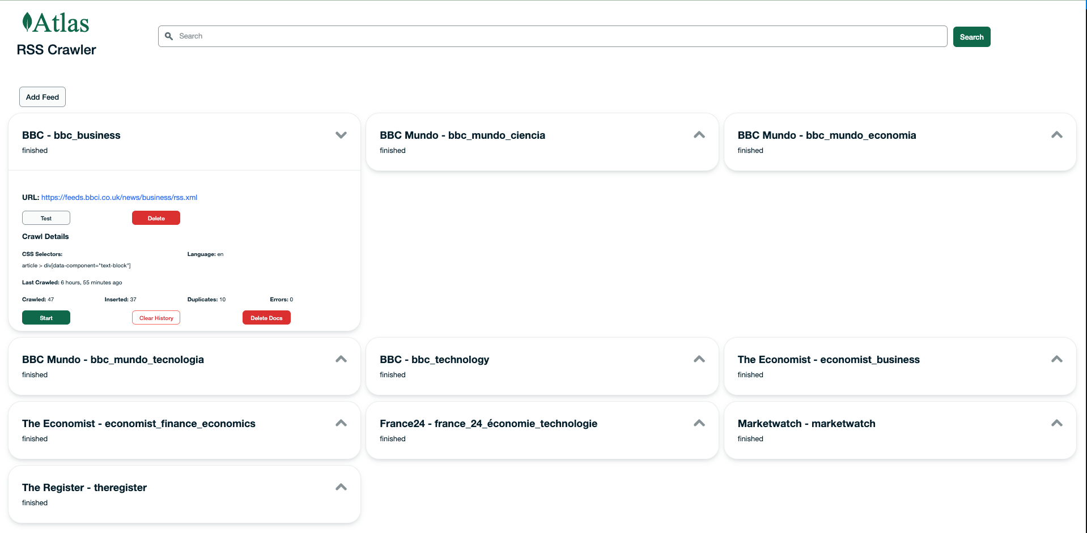The width and height of the screenshot is (1087, 533).
Task: Click the BBC - bbc_technology title
Action: coord(434,360)
